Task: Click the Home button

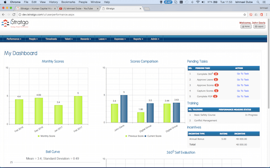Action: point(246,26)
